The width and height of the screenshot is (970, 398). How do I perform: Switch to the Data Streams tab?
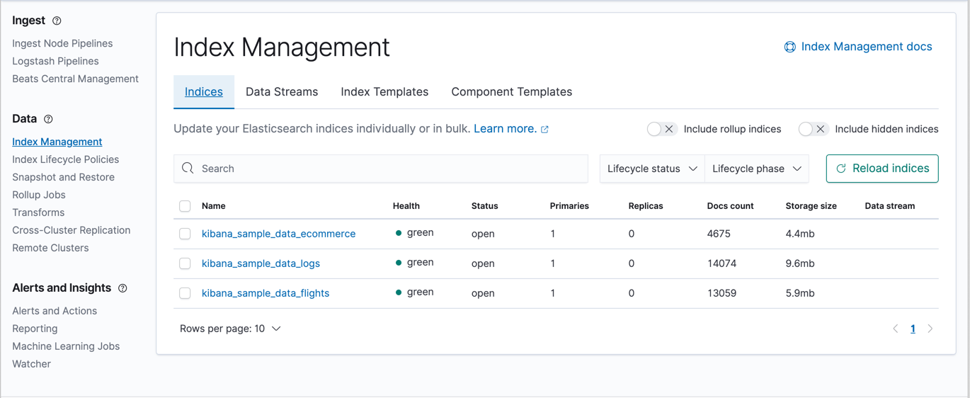(282, 92)
